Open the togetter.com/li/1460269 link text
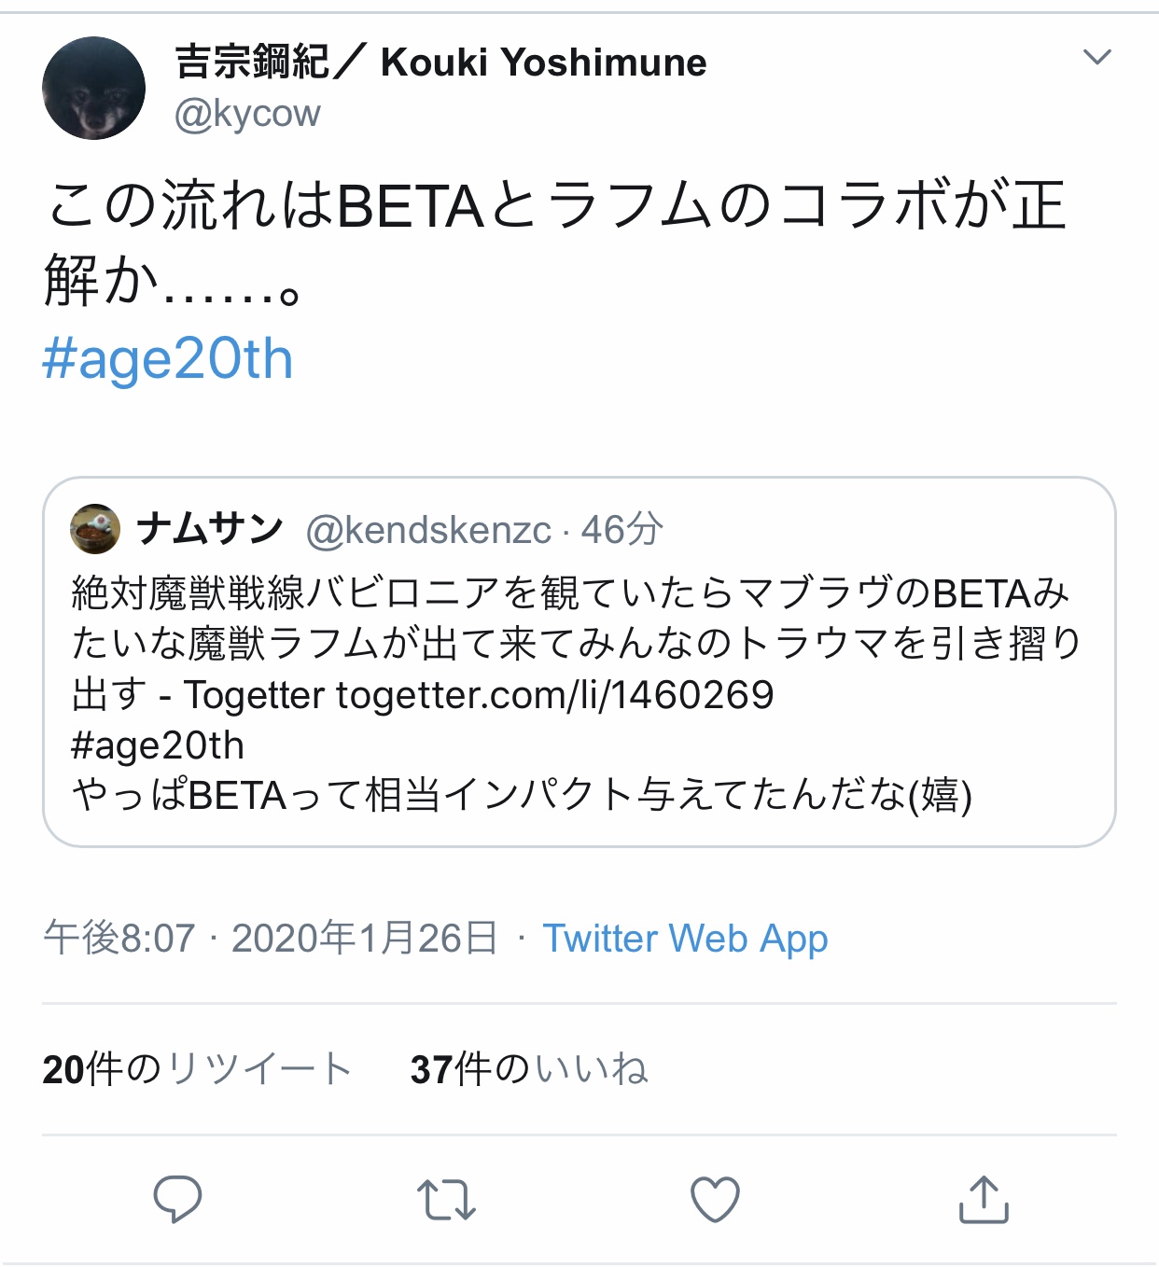The height and width of the screenshot is (1267, 1159). [555, 695]
